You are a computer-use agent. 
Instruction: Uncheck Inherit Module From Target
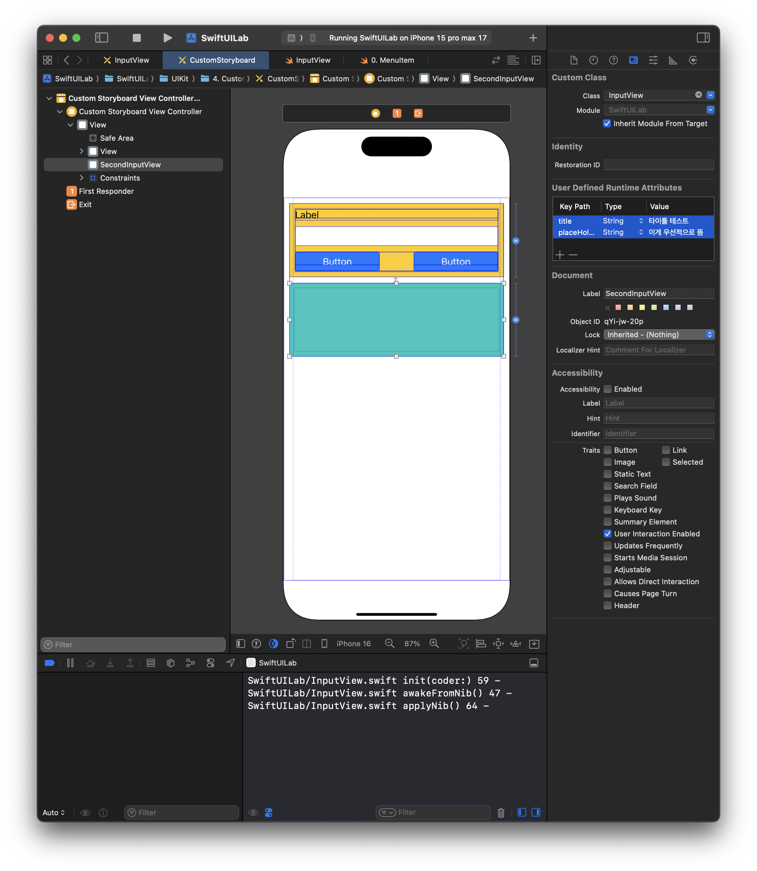point(607,123)
